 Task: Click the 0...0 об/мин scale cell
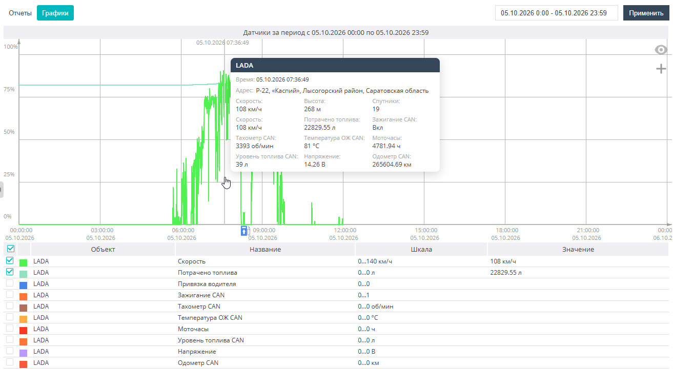pyautogui.click(x=376, y=307)
